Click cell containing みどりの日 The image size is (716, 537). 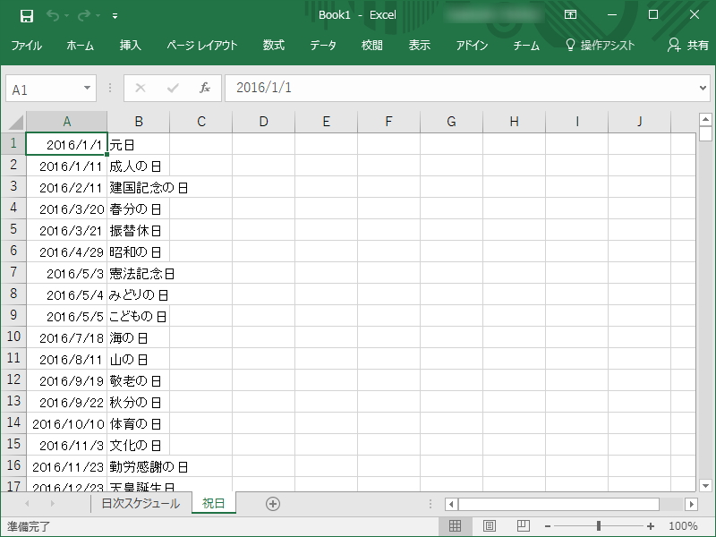point(139,294)
